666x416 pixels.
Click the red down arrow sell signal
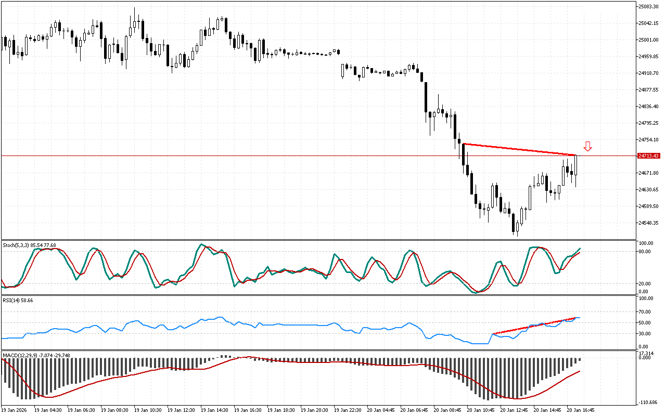coord(587,146)
